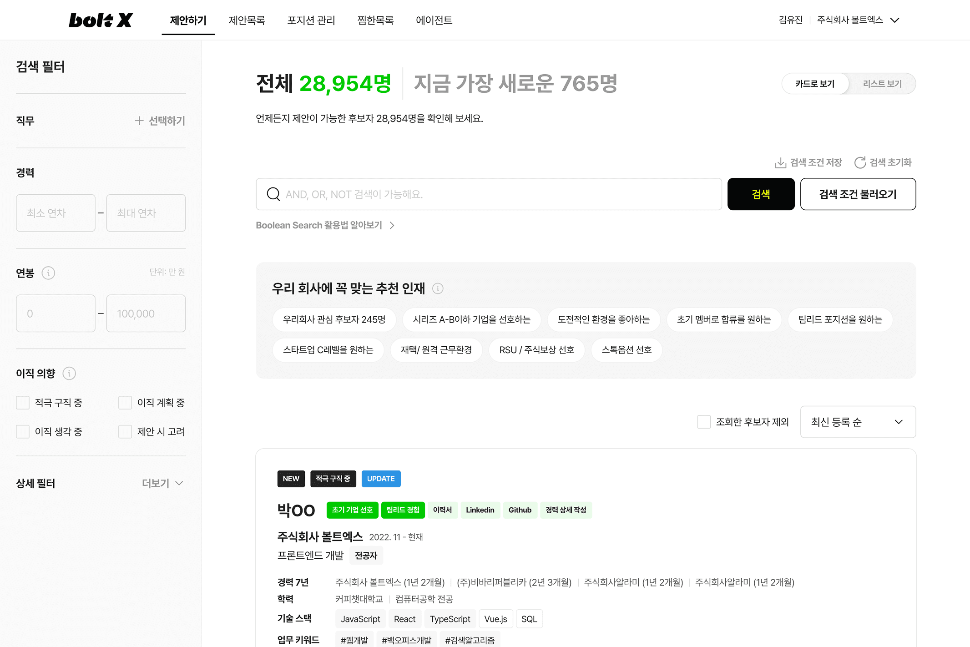The height and width of the screenshot is (647, 970).
Task: Click the info icon beside 이직 의향
Action: point(69,373)
